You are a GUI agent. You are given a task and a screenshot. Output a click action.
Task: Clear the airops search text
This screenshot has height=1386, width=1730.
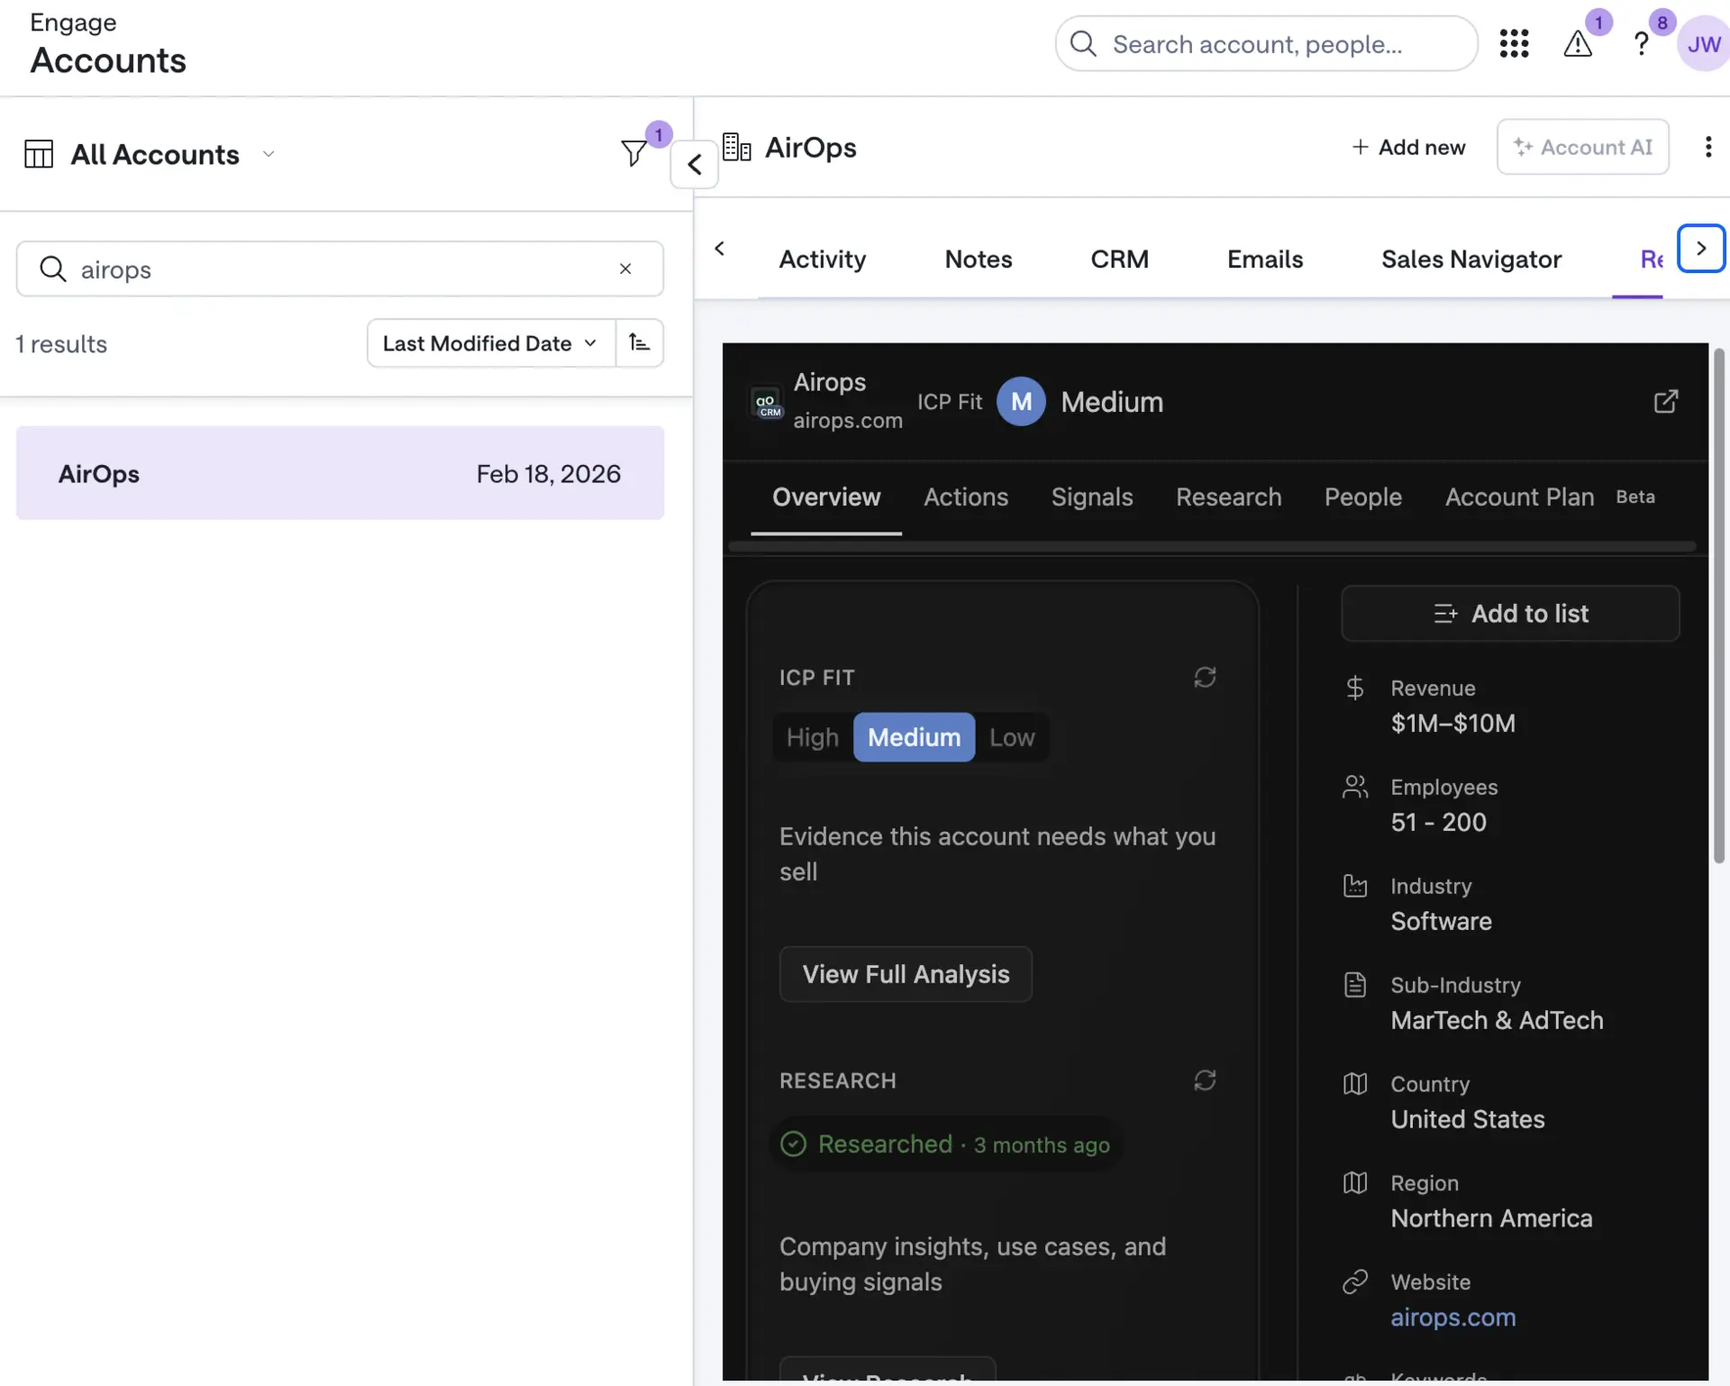(625, 269)
